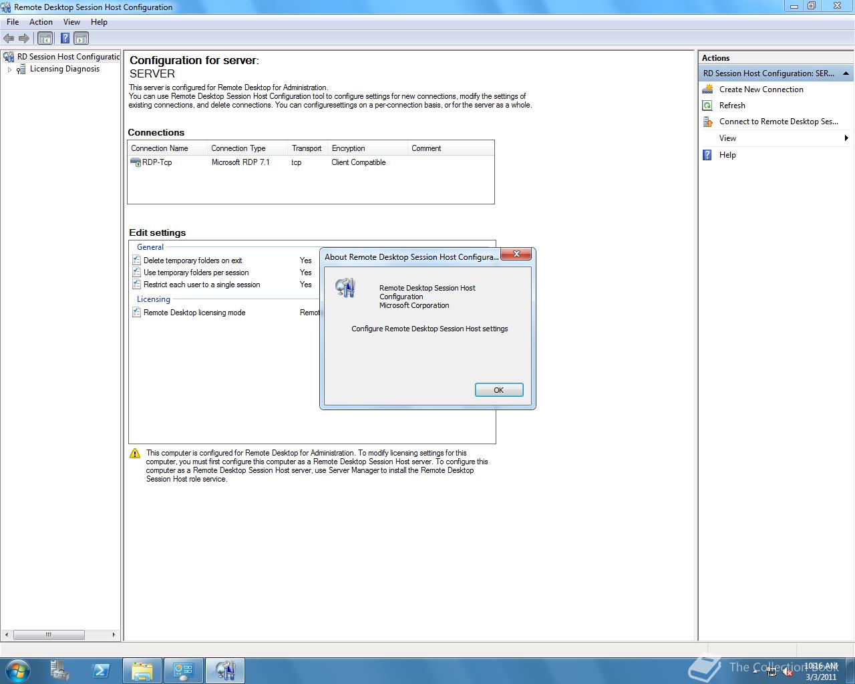Viewport: 855px width, 684px height.
Task: Click the volume muted tray icon
Action: (787, 673)
